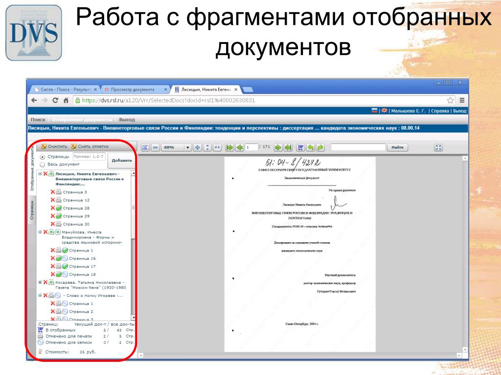The height and width of the screenshot is (375, 501).
Task: Click the zoom in plus icon
Action: point(198,147)
